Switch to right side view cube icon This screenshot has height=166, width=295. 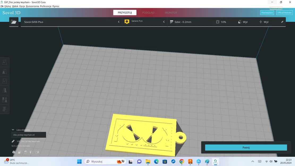click(x=37, y=152)
